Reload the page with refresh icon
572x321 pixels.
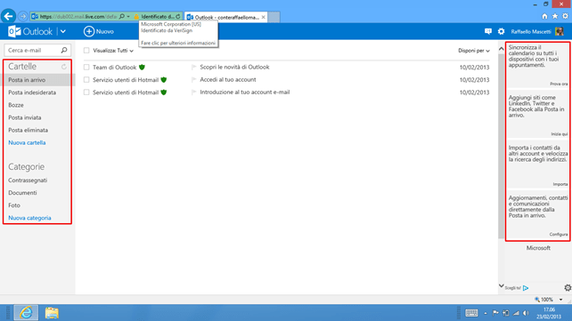[178, 16]
